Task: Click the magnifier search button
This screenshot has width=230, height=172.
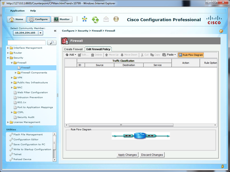Action: tap(52, 42)
